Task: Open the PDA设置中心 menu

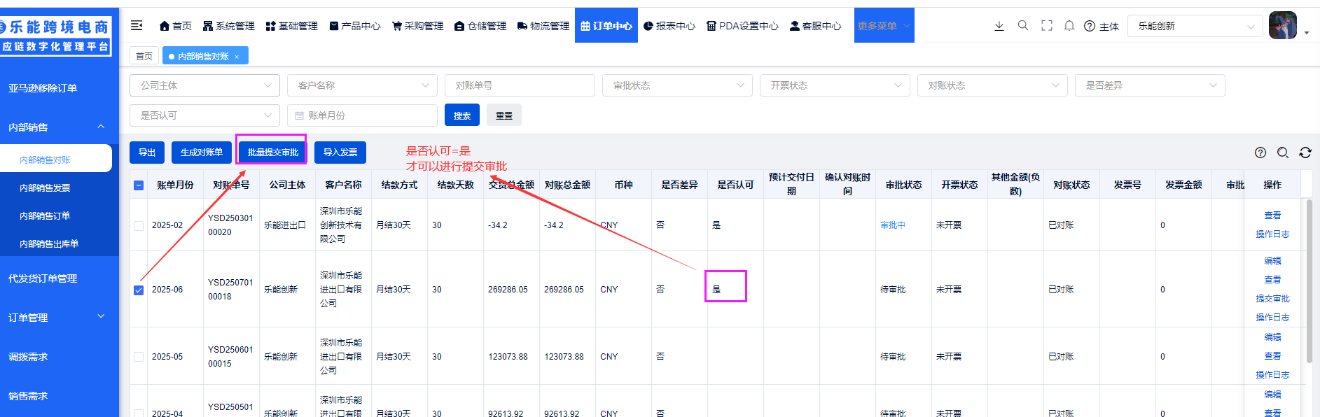Action: click(742, 26)
